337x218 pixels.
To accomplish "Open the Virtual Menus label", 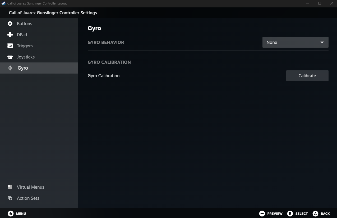I will (x=30, y=187).
